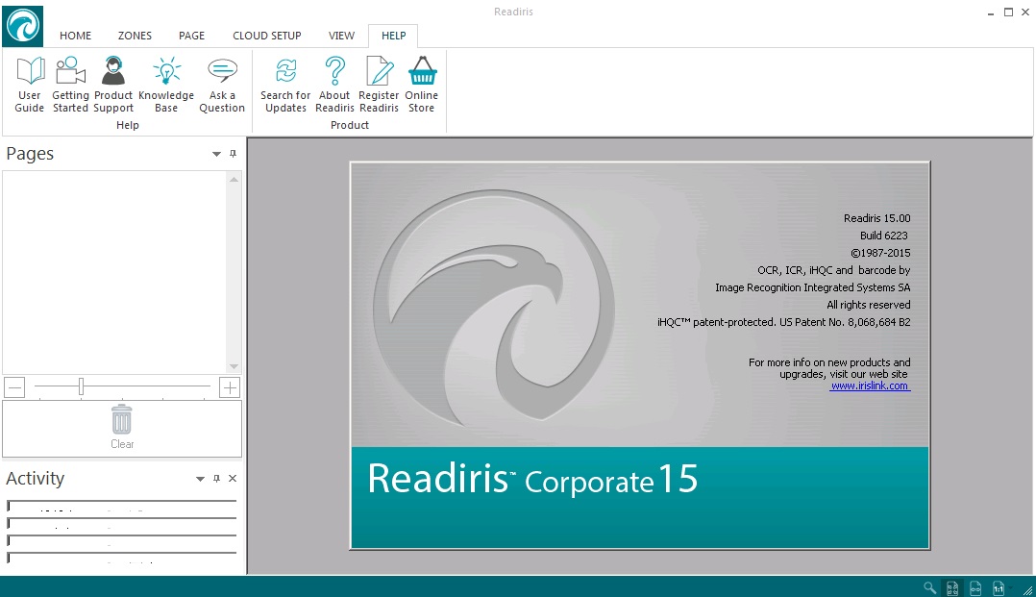1036x597 pixels.
Task: Click the thumbnail zoom-in plus button
Action: pyautogui.click(x=230, y=387)
